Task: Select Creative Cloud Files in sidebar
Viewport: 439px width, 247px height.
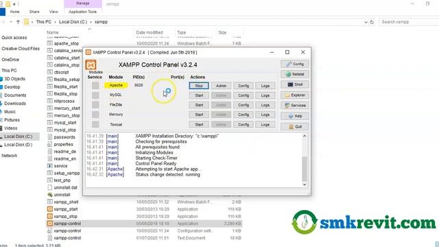Action: 21,49
